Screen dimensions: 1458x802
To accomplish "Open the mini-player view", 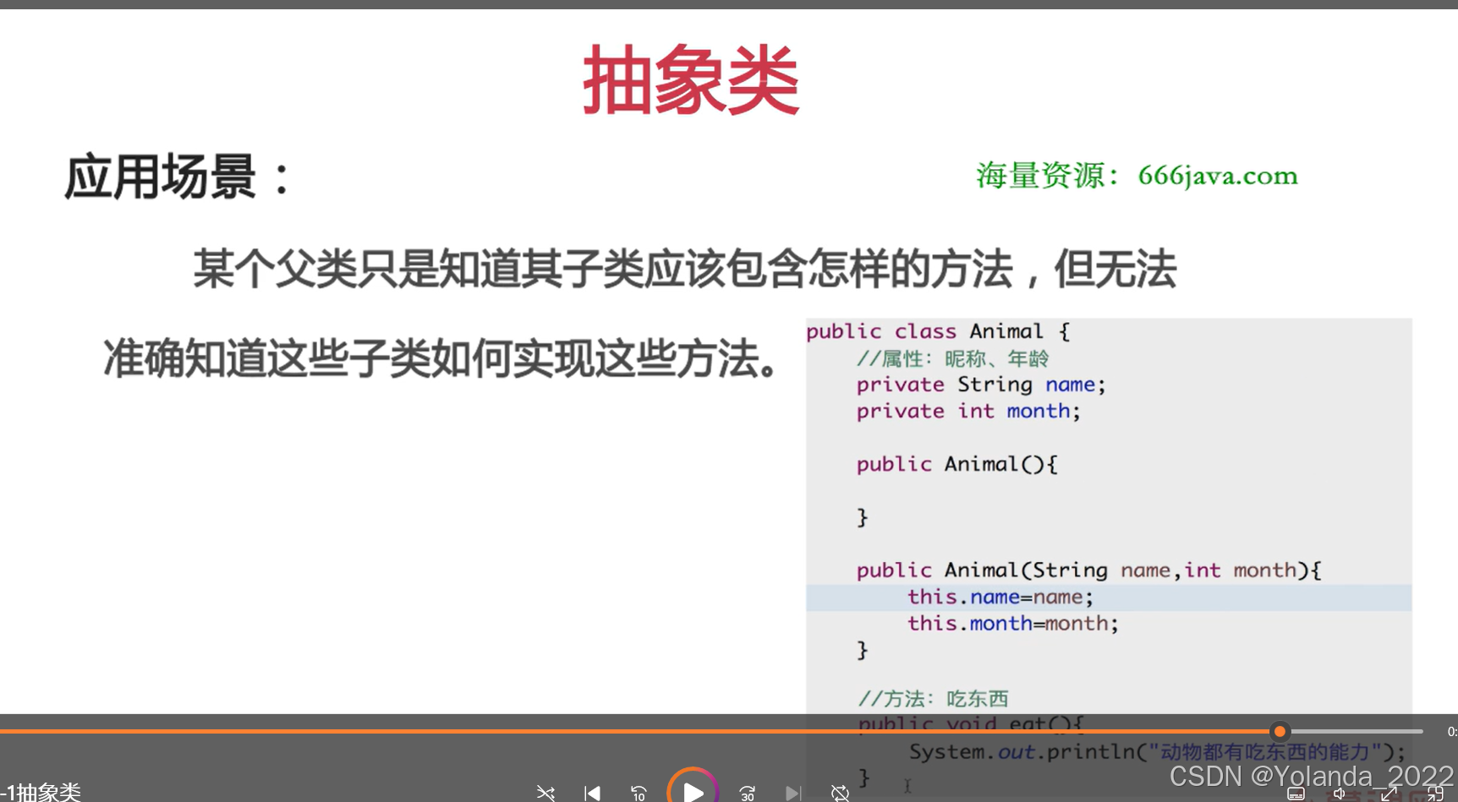I will (1435, 794).
